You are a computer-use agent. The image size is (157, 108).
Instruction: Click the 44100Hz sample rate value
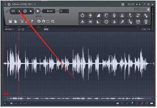[9, 29]
